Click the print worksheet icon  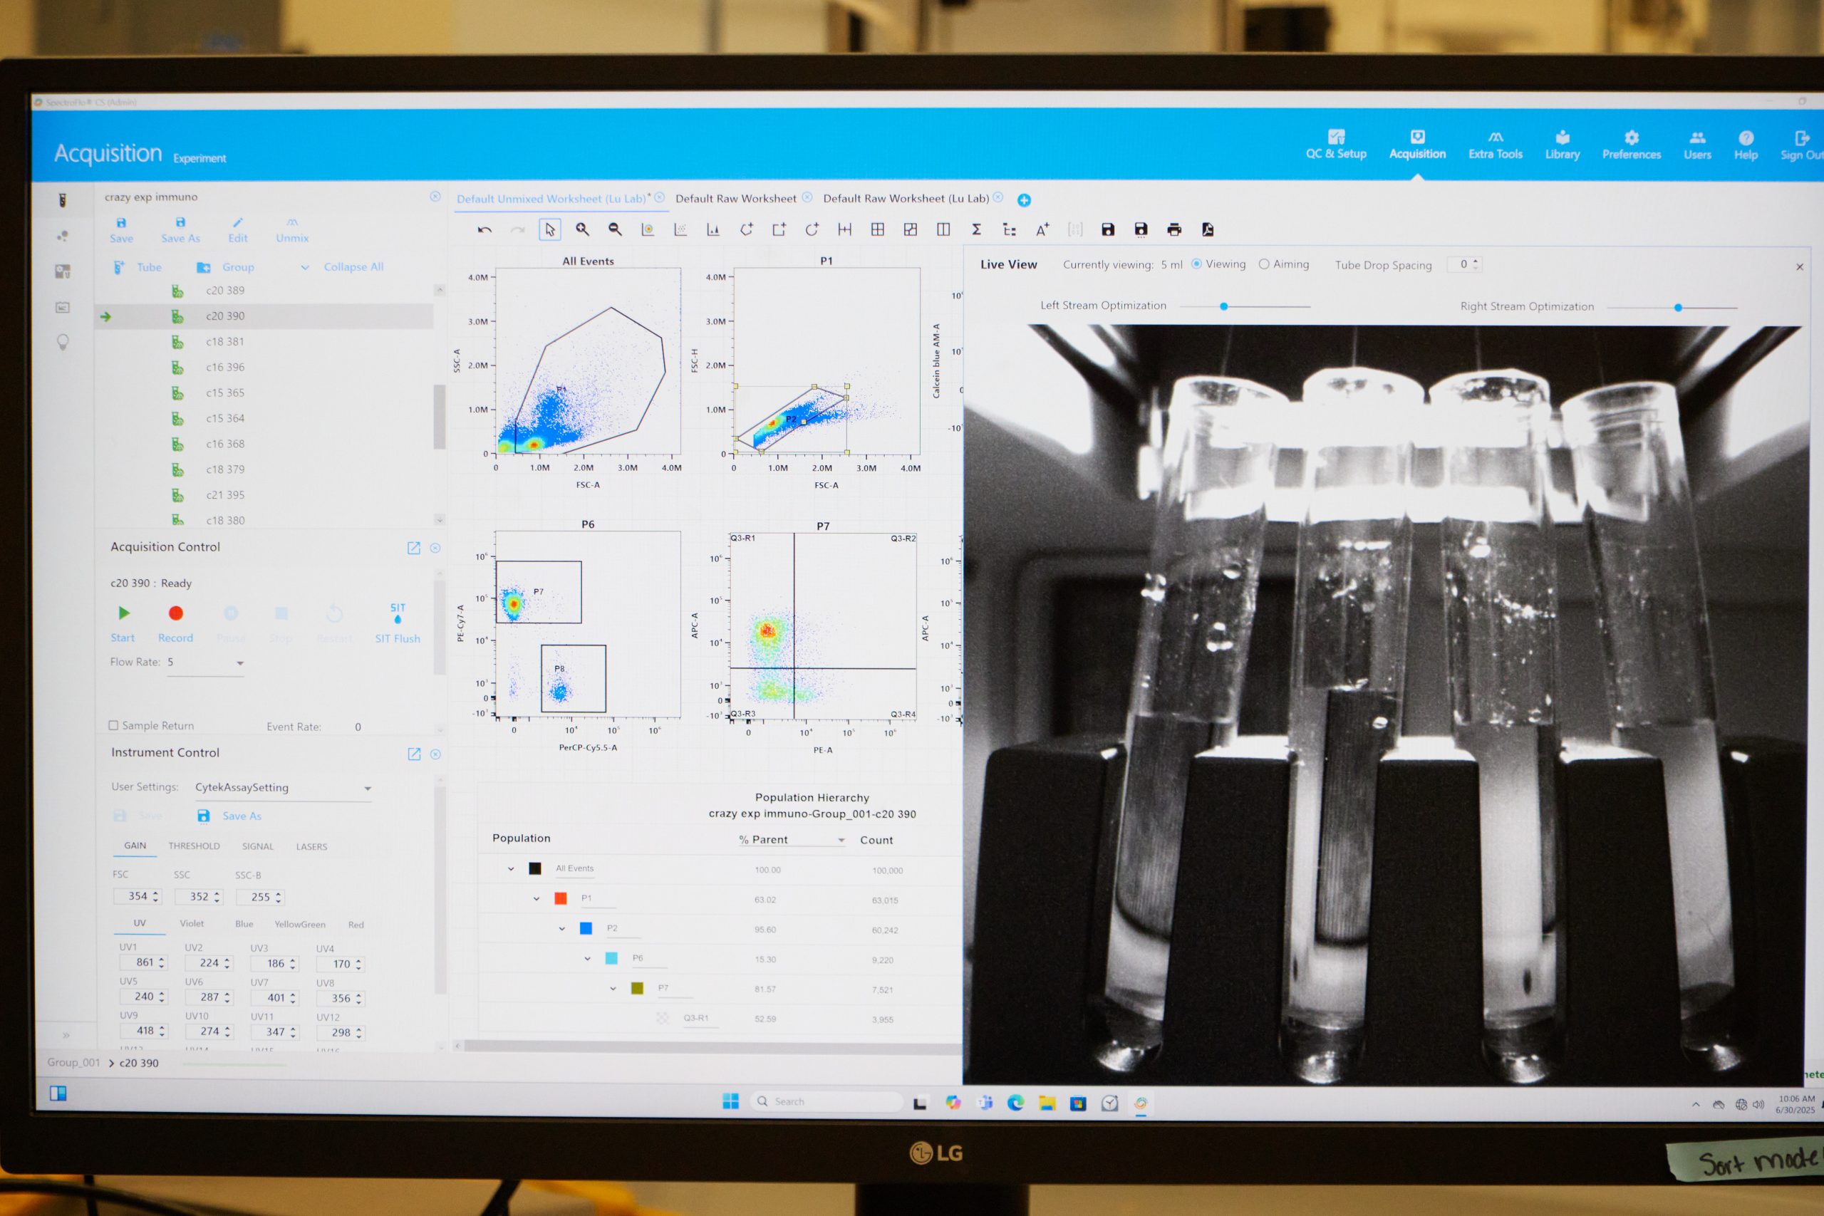(1174, 229)
